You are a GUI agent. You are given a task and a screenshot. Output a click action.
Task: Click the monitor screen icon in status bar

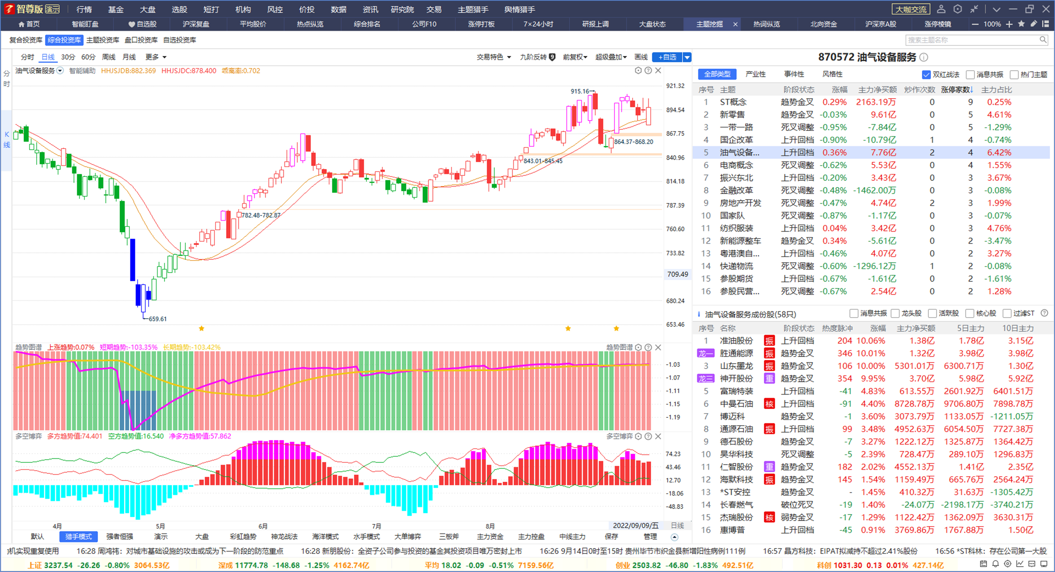coord(1044,564)
